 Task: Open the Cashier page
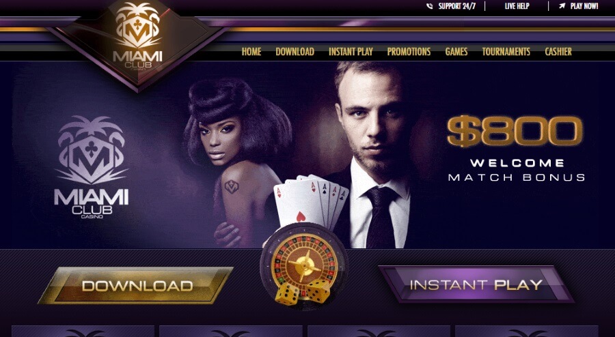click(558, 52)
